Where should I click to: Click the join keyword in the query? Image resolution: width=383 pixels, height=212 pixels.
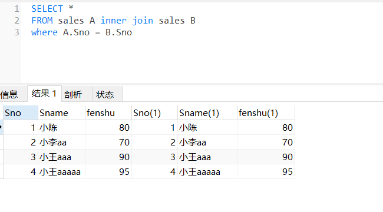point(143,21)
